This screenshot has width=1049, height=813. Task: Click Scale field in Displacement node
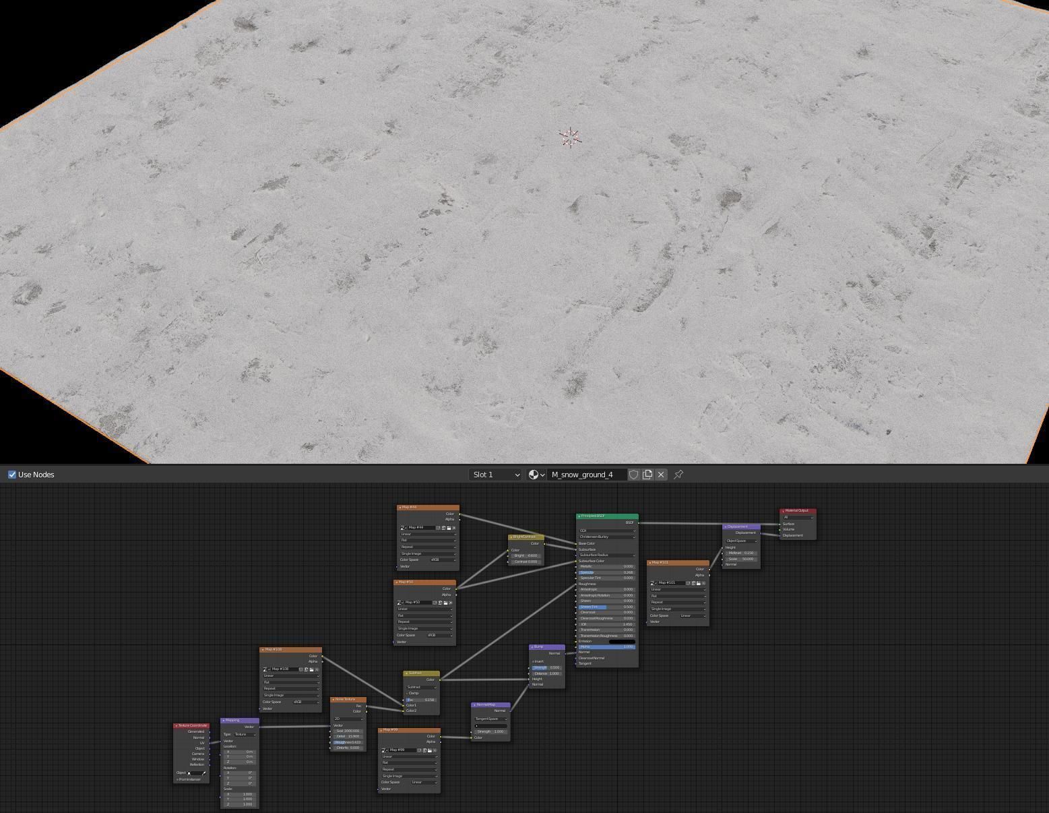(741, 559)
